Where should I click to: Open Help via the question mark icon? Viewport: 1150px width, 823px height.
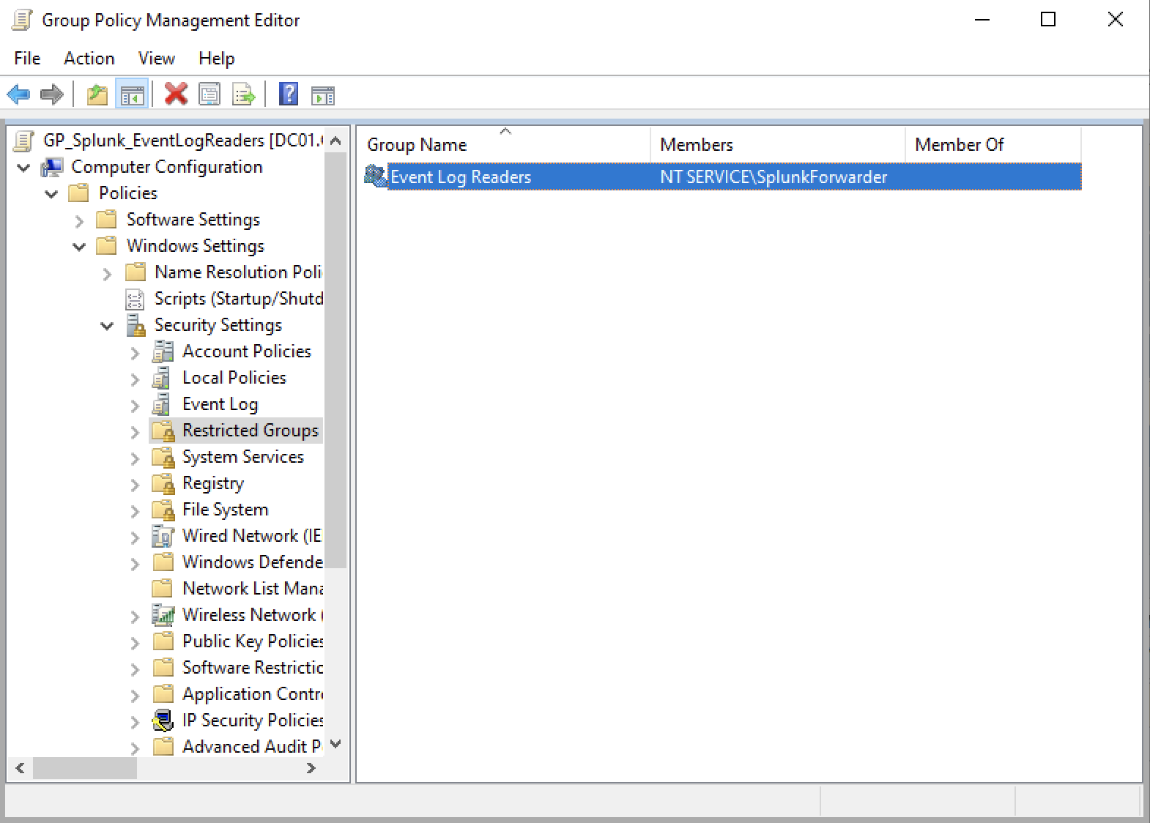click(289, 94)
